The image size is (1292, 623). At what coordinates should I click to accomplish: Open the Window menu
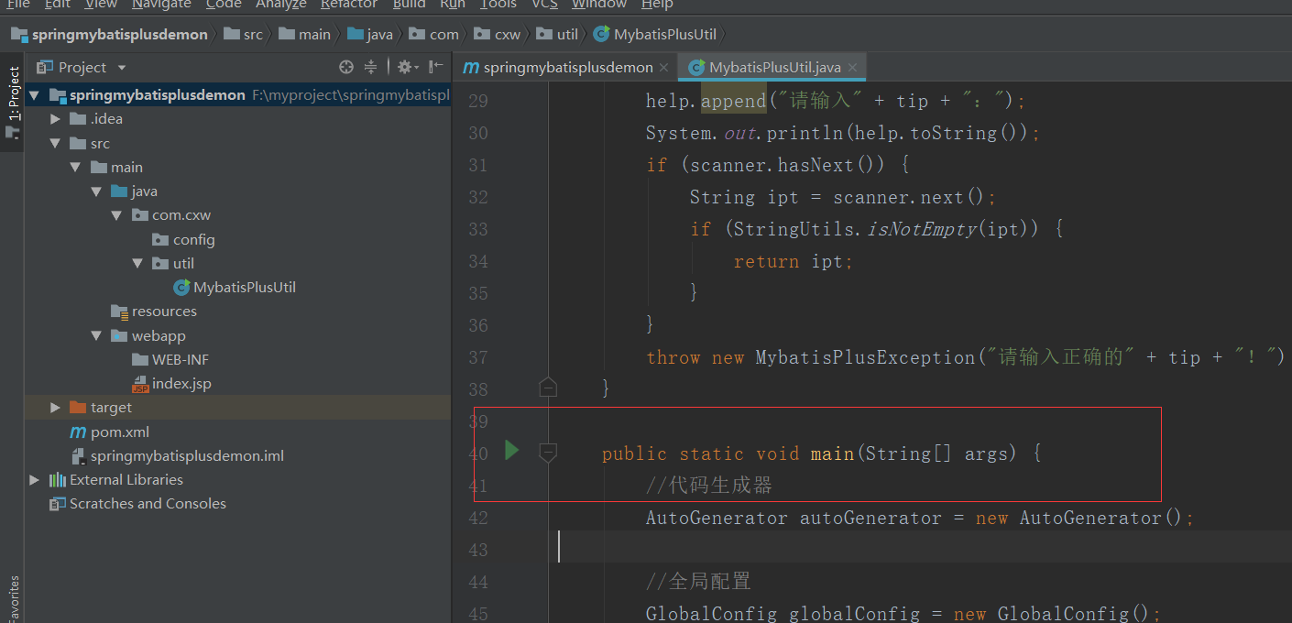(x=599, y=5)
